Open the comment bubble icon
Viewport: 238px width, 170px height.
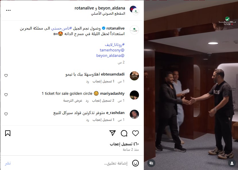[124, 133]
